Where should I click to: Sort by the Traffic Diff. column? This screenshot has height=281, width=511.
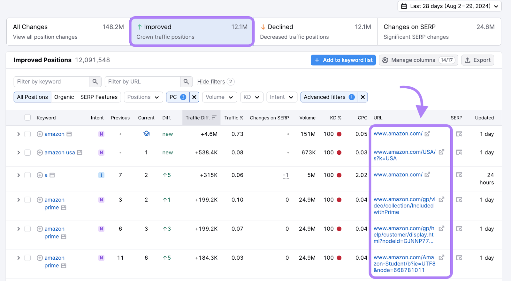coord(201,118)
